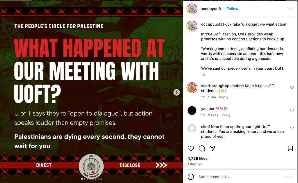Reply to yasiper's comment
This screenshot has height=183, width=298.
226,115
